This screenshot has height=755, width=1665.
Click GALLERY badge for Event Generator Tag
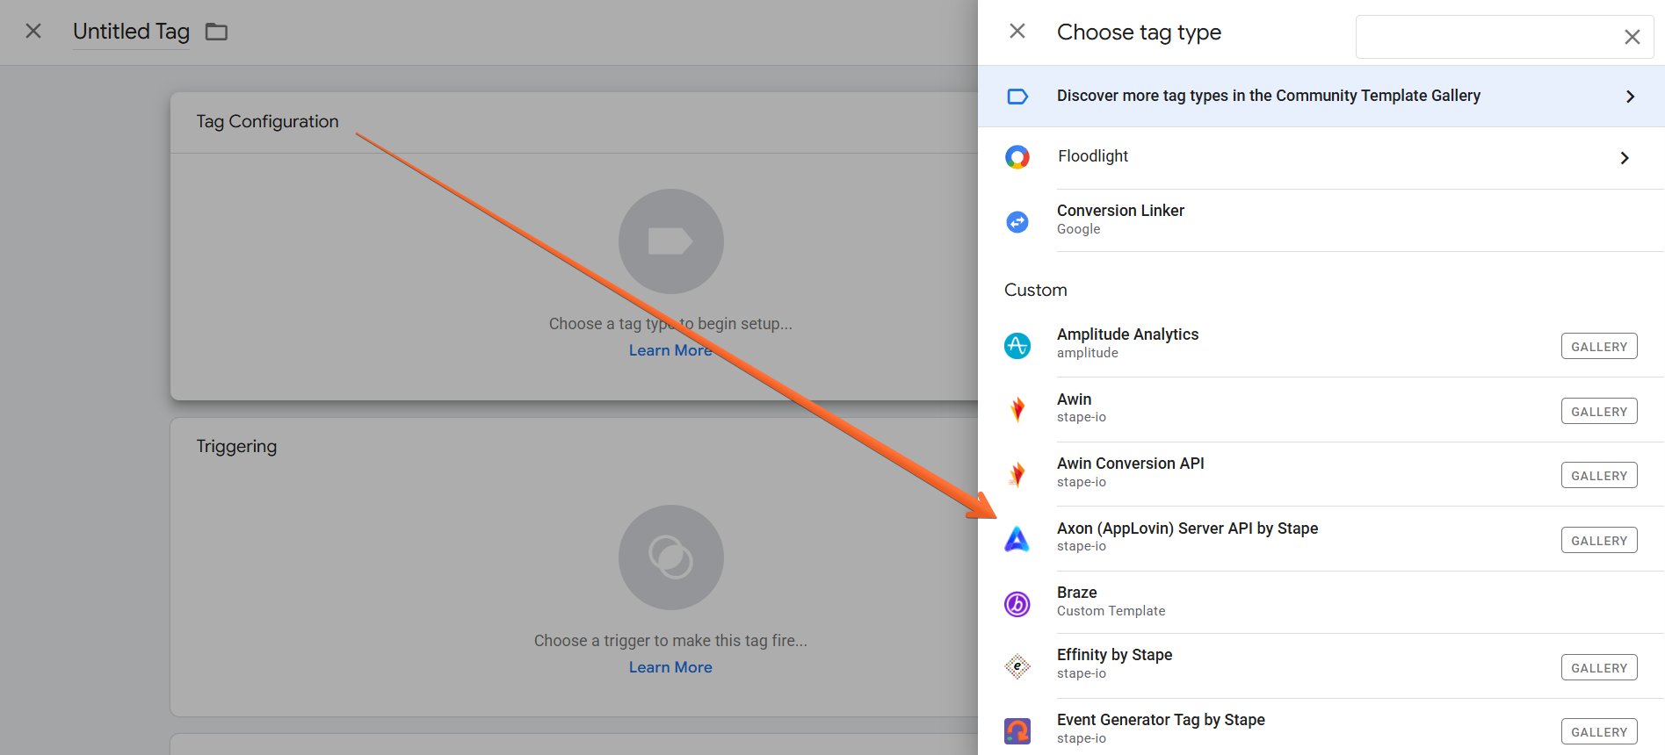[x=1599, y=732]
